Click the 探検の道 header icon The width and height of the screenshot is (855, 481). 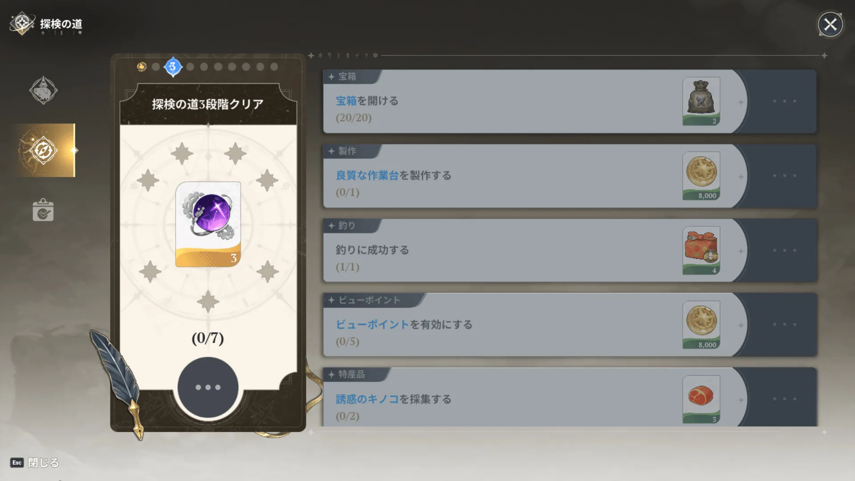(x=22, y=24)
